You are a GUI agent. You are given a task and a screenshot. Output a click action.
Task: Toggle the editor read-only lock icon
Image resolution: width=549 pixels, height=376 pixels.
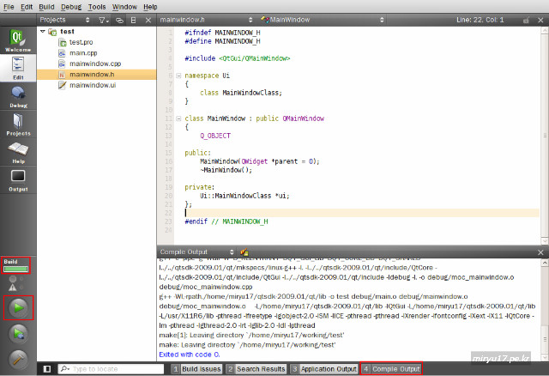click(x=526, y=21)
